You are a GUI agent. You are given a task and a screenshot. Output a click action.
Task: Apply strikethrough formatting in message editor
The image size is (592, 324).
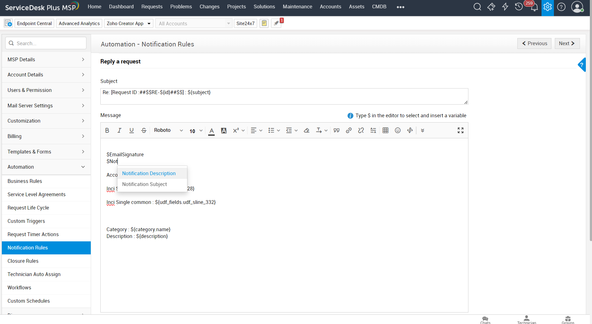(144, 130)
